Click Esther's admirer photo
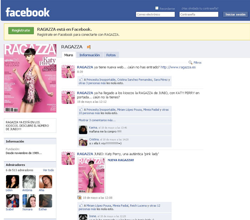 pyautogui.click(x=46, y=201)
